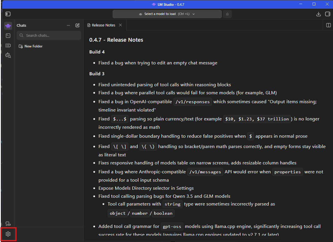Click the /v1/responses code snippet
Screen dimensions: 333x242
[x=193, y=102]
